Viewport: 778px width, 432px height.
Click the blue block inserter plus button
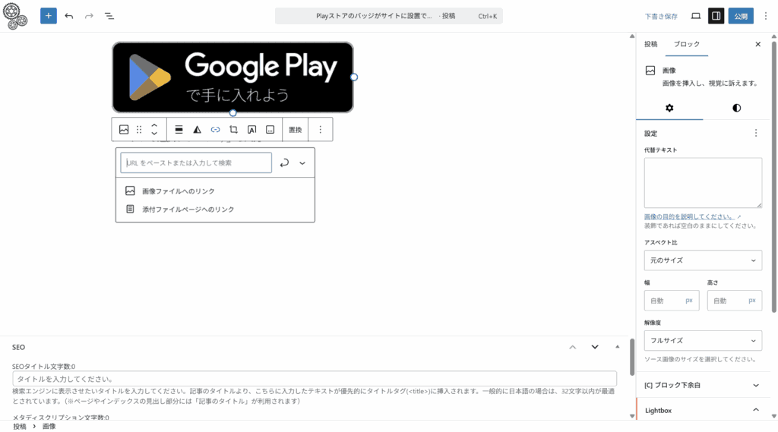(x=49, y=16)
